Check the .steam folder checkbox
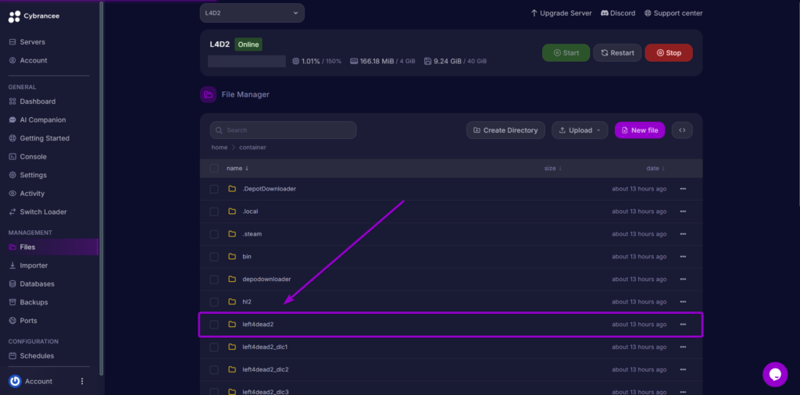 tap(214, 234)
